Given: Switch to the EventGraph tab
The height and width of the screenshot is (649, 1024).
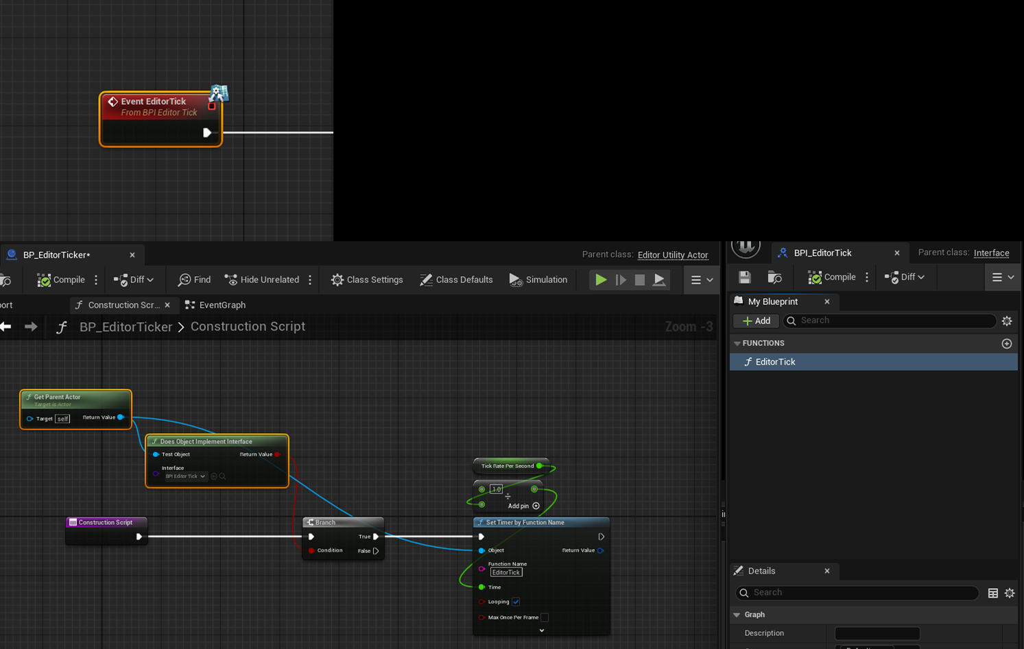Looking at the screenshot, I should coord(221,305).
